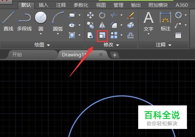Select the Rectangle draw tool
The height and width of the screenshot is (137, 195).
click(72, 15)
